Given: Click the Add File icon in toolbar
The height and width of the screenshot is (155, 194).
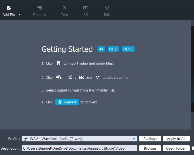Looking at the screenshot, I should pyautogui.click(x=9, y=8).
